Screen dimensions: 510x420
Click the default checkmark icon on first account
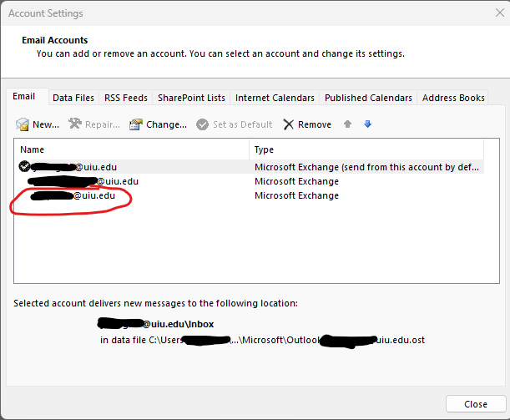point(23,167)
